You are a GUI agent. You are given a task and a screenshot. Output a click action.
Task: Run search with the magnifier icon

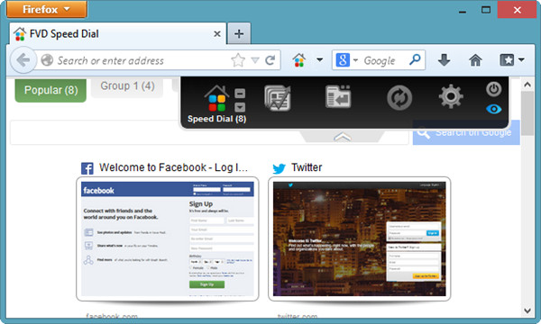coord(415,59)
